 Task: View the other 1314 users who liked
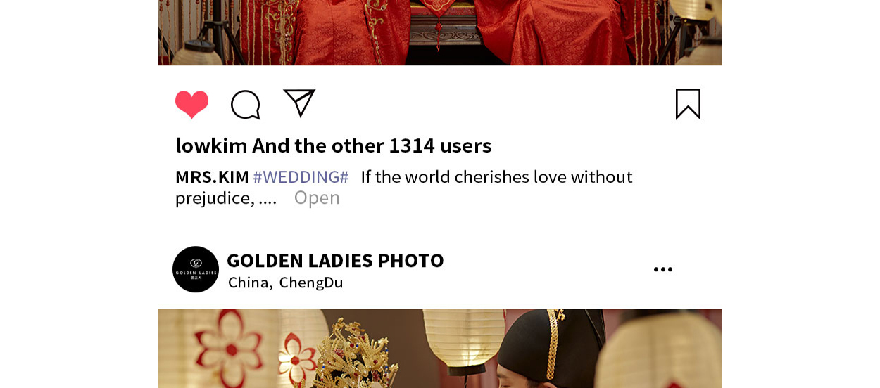tap(372, 145)
